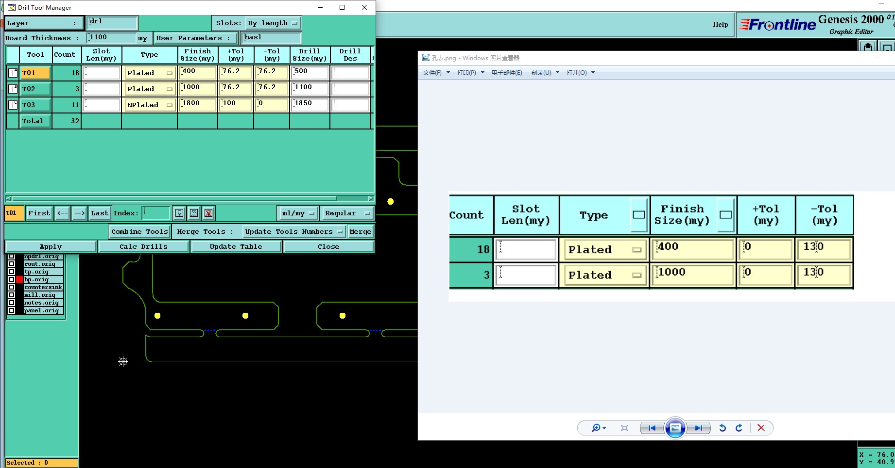Screen dimensions: 895x468
Task: Toggle the mill.orig layer checkbox
Action: coord(12,295)
